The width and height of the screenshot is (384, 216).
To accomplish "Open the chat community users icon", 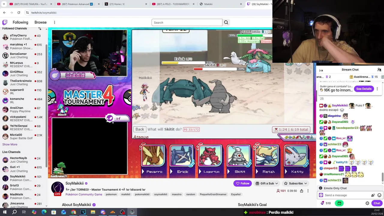I will tap(379, 70).
